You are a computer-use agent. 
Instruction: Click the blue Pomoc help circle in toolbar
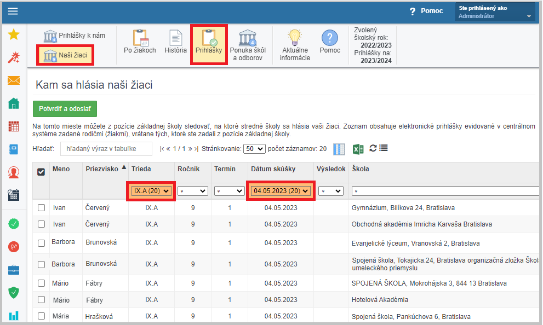[x=330, y=42]
